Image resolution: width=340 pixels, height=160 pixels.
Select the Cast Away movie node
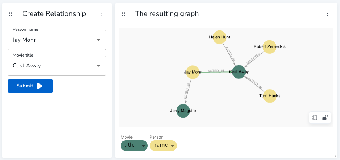tap(239, 72)
